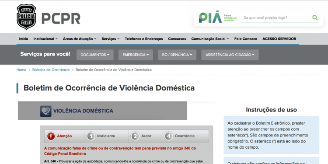Go to Home breadcrumb link
The width and height of the screenshot is (328, 164).
(21, 70)
